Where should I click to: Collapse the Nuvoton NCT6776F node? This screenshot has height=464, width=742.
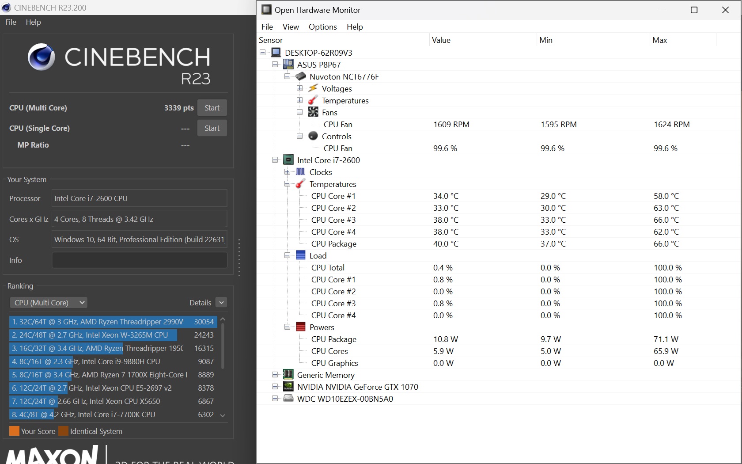(x=288, y=76)
